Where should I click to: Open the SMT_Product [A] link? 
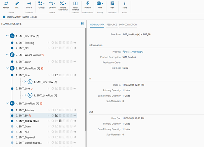click(134, 52)
